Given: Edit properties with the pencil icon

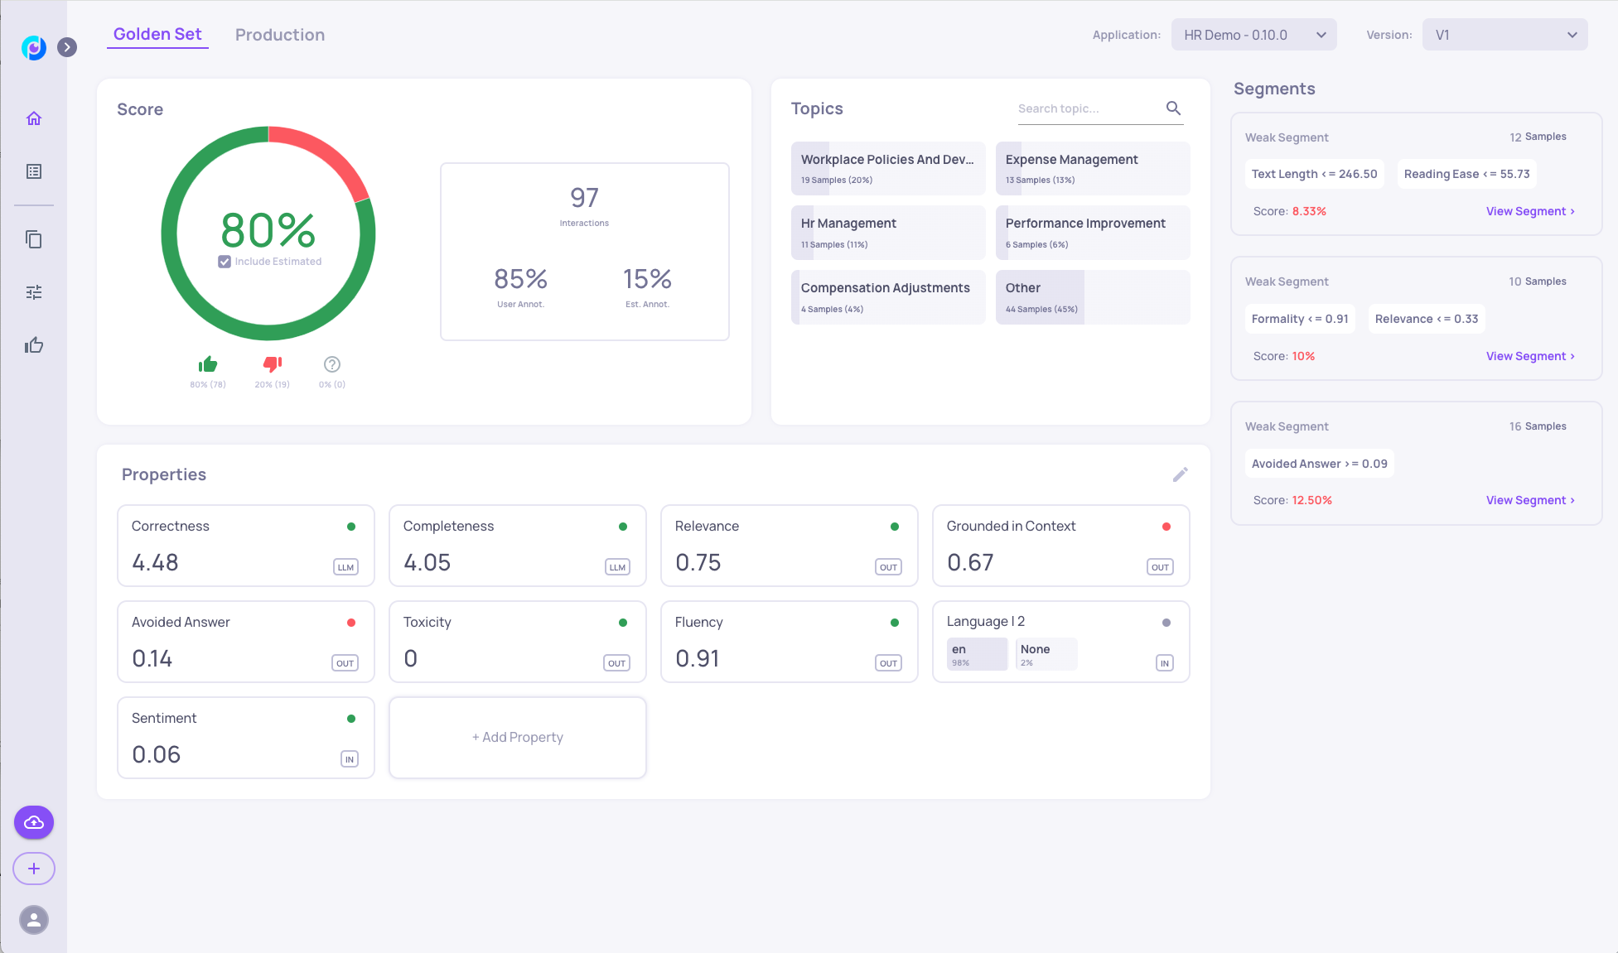Looking at the screenshot, I should tap(1181, 474).
